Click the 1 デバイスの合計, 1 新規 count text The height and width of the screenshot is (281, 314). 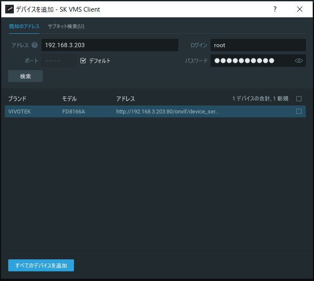point(260,99)
